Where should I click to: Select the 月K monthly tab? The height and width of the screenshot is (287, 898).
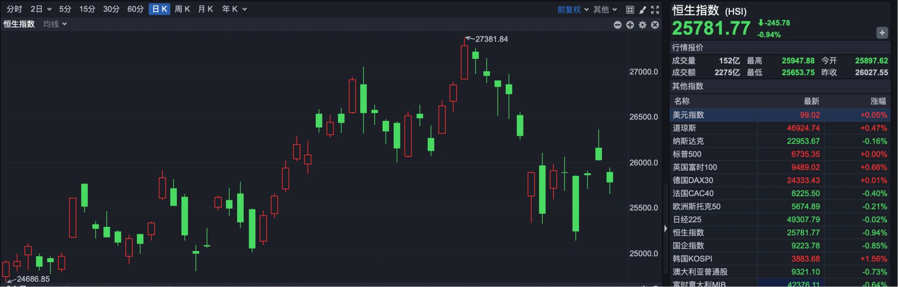[x=205, y=9]
